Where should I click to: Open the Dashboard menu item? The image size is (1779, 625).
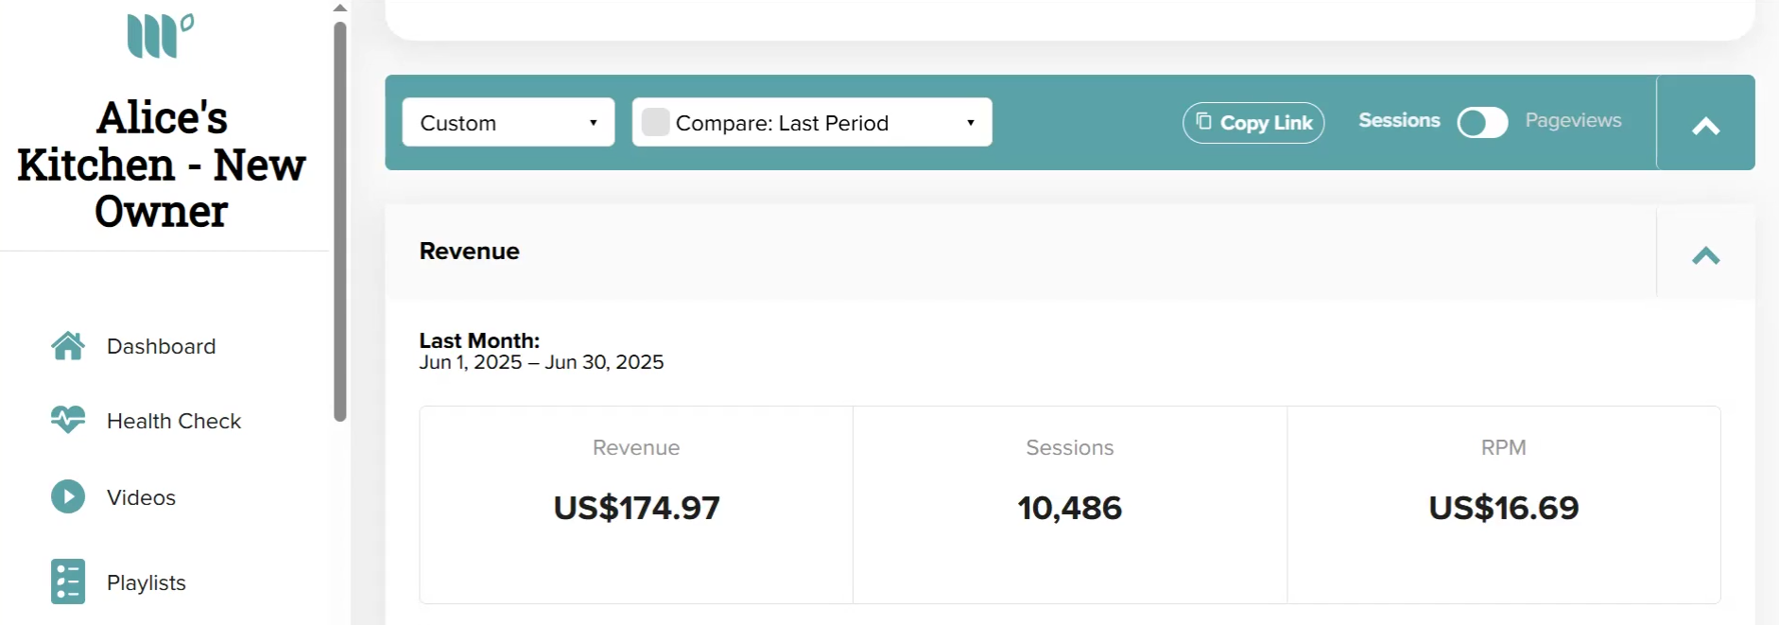(x=162, y=346)
